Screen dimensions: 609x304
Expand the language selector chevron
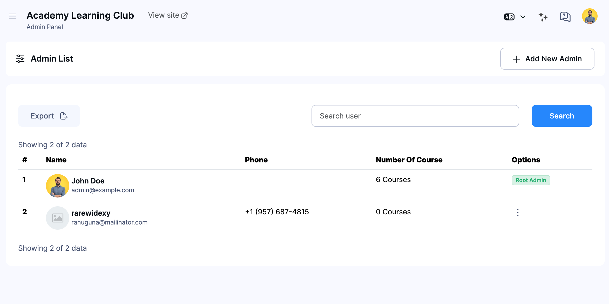(x=523, y=16)
